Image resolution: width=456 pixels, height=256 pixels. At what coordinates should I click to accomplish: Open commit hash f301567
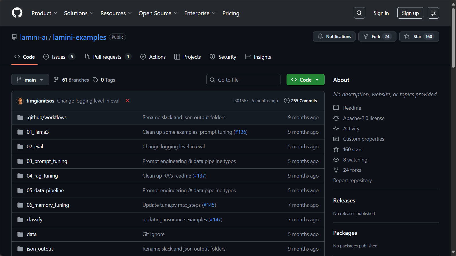coord(241,101)
